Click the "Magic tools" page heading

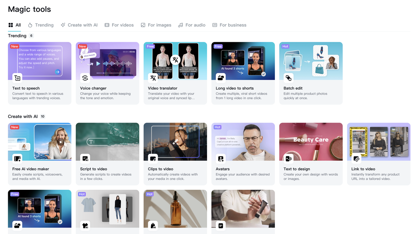click(30, 9)
